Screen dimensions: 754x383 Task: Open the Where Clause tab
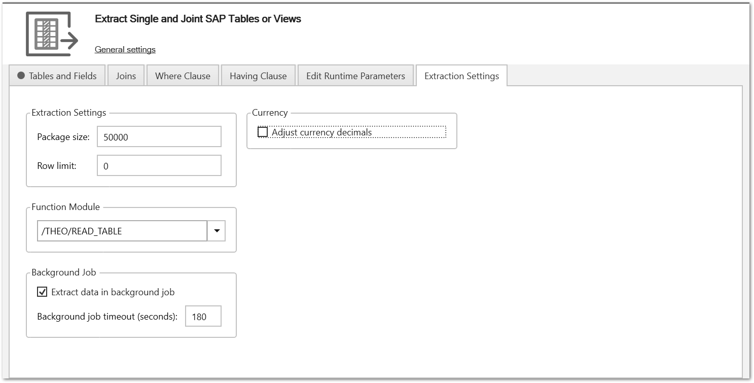(183, 76)
